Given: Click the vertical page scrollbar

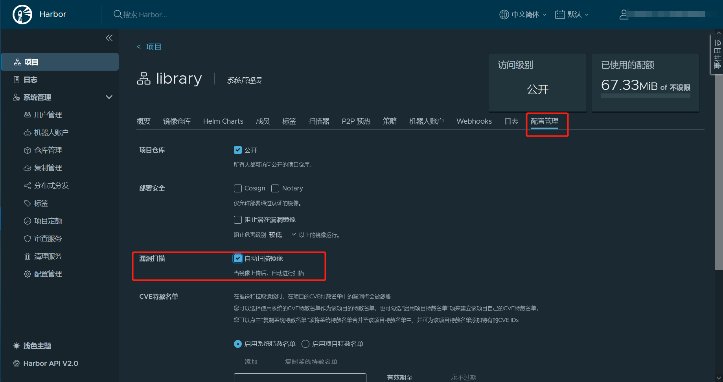Looking at the screenshot, I should 719,173.
